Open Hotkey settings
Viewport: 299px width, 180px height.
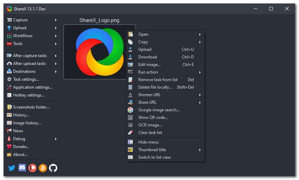click(x=32, y=95)
